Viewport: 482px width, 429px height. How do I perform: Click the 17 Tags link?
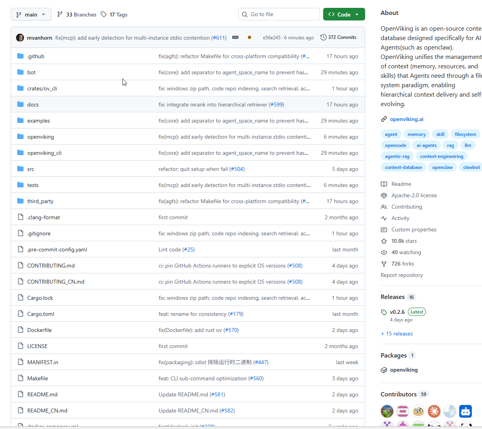click(x=114, y=15)
